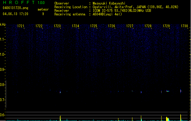Click the 0.6 kHz frequency axis label

(x=2, y=115)
